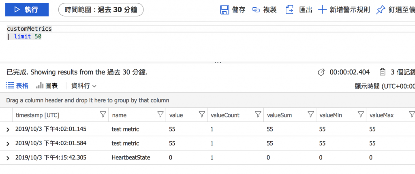Click the 儲存 floppy disk icon
Image resolution: width=415 pixels, height=174 pixels.
click(225, 10)
